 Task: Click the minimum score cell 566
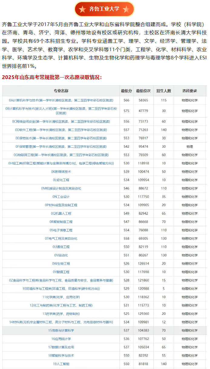[x=126, y=100]
